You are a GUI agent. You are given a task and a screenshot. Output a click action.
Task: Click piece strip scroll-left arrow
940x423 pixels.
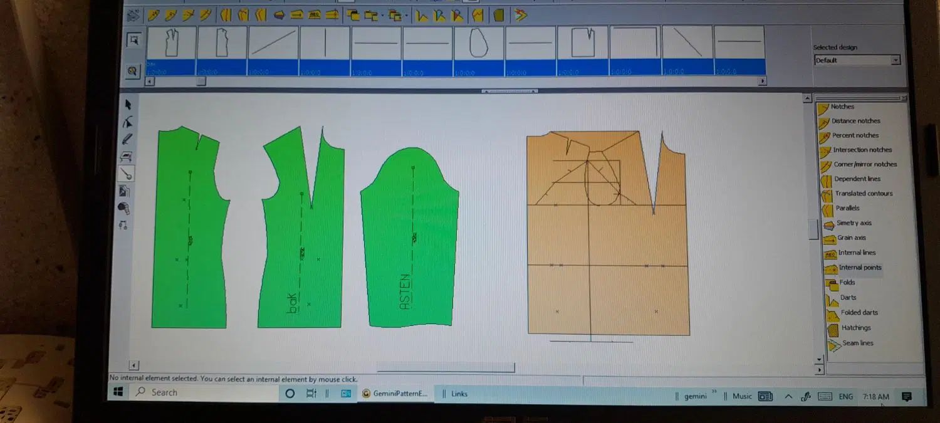(150, 81)
